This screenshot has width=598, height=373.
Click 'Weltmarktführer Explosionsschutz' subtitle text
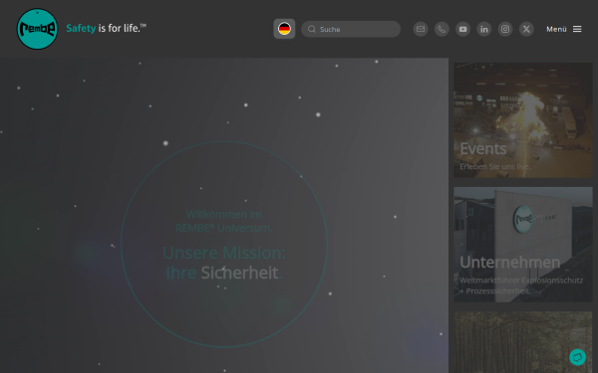(521, 280)
